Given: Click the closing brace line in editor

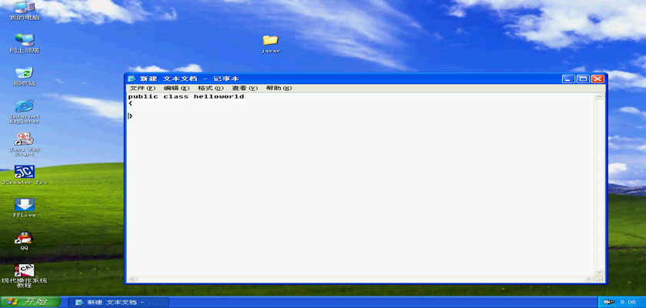Looking at the screenshot, I should 130,116.
